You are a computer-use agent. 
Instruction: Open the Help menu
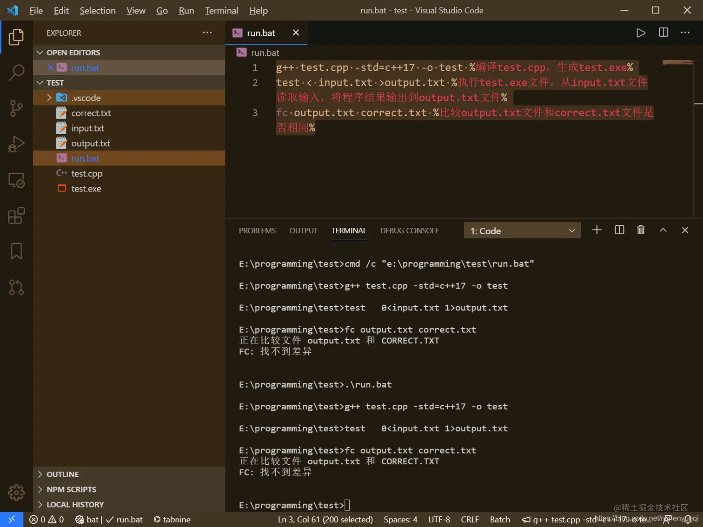tap(259, 10)
